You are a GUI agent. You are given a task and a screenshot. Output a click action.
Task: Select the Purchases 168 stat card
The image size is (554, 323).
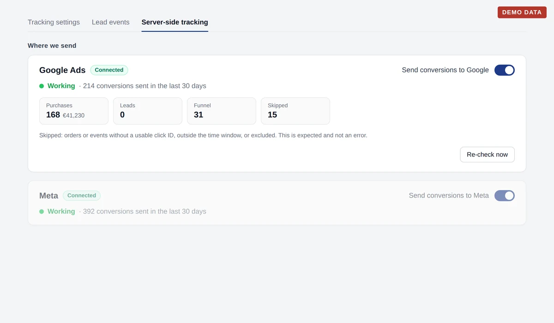click(74, 111)
